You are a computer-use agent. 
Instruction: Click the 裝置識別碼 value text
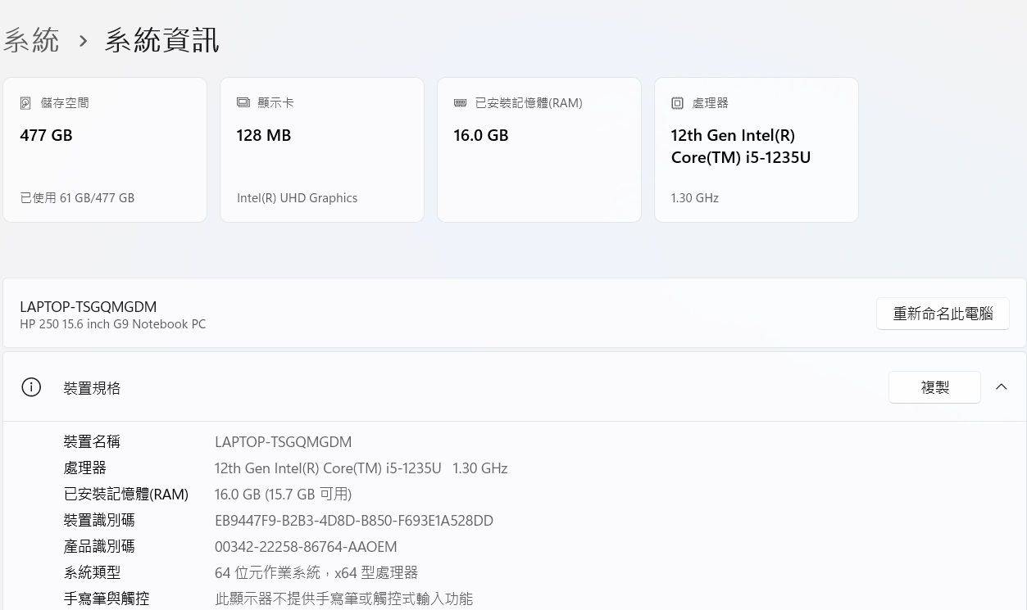353,521
